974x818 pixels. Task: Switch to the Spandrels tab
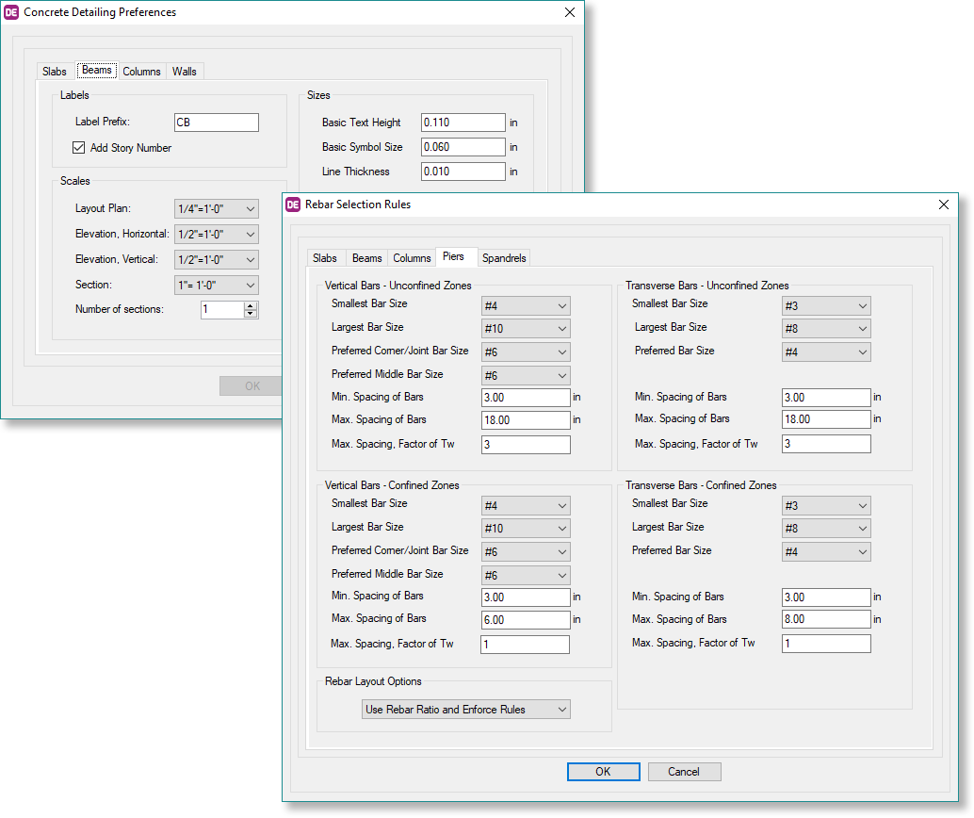click(504, 258)
